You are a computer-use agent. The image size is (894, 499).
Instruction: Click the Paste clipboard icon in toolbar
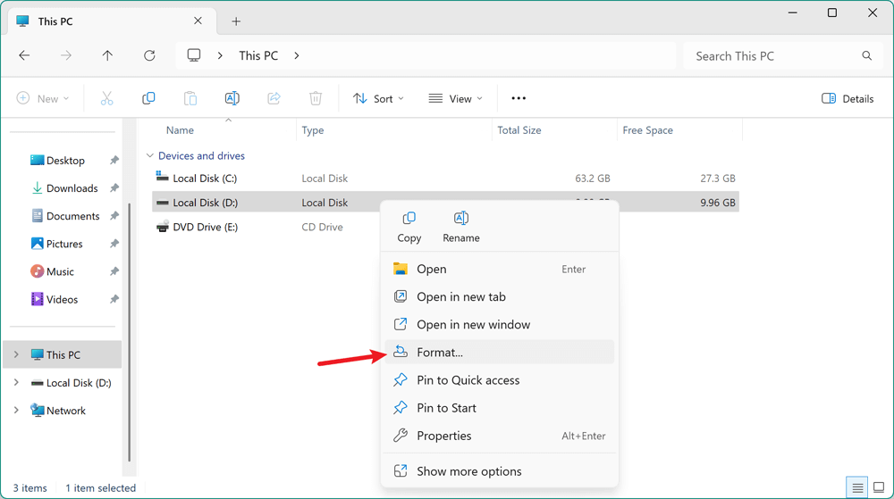coord(190,98)
